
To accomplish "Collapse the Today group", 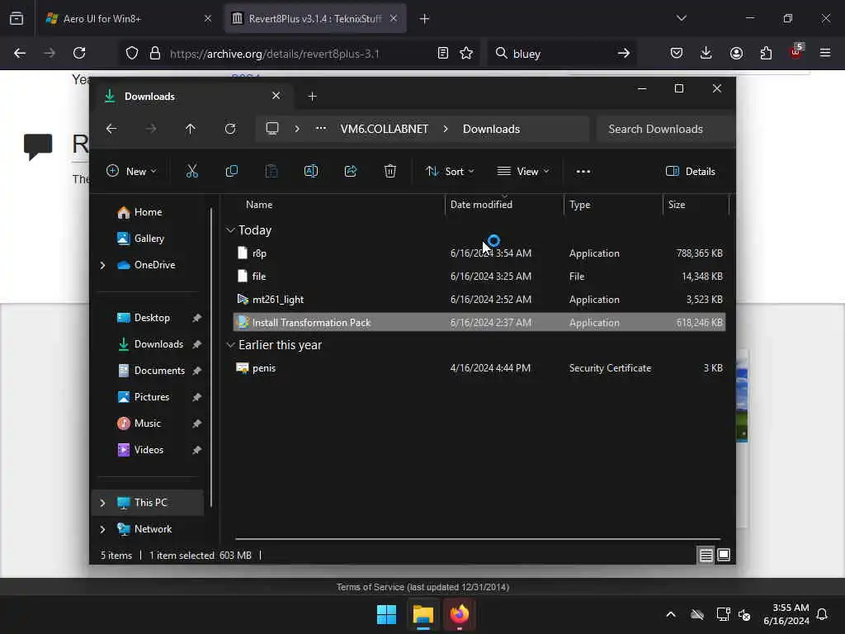I will pos(230,230).
